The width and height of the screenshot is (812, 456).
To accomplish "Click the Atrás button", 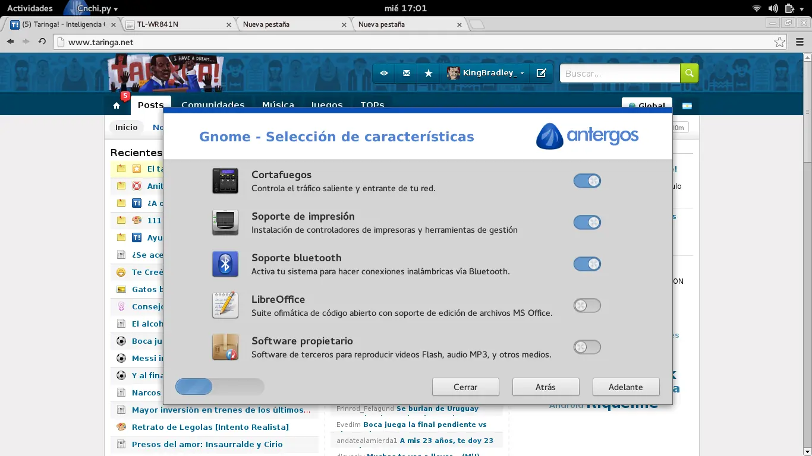I will tap(546, 387).
